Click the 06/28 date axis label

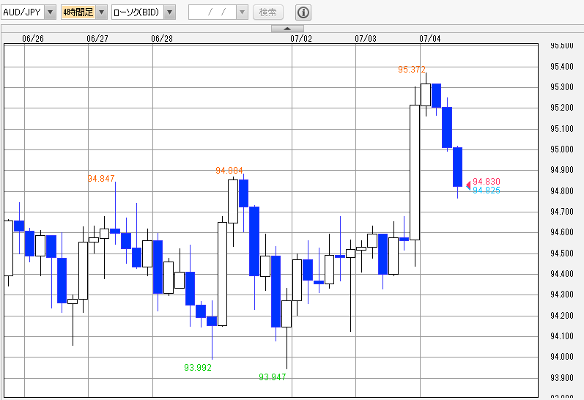[162, 38]
